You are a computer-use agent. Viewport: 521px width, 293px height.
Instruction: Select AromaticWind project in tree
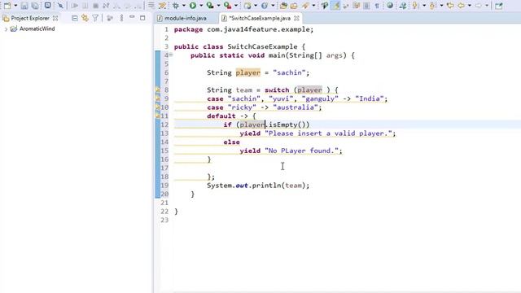tap(37, 29)
